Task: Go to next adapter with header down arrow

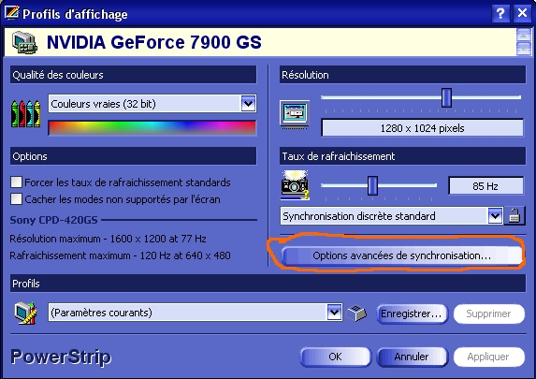Action: click(523, 49)
